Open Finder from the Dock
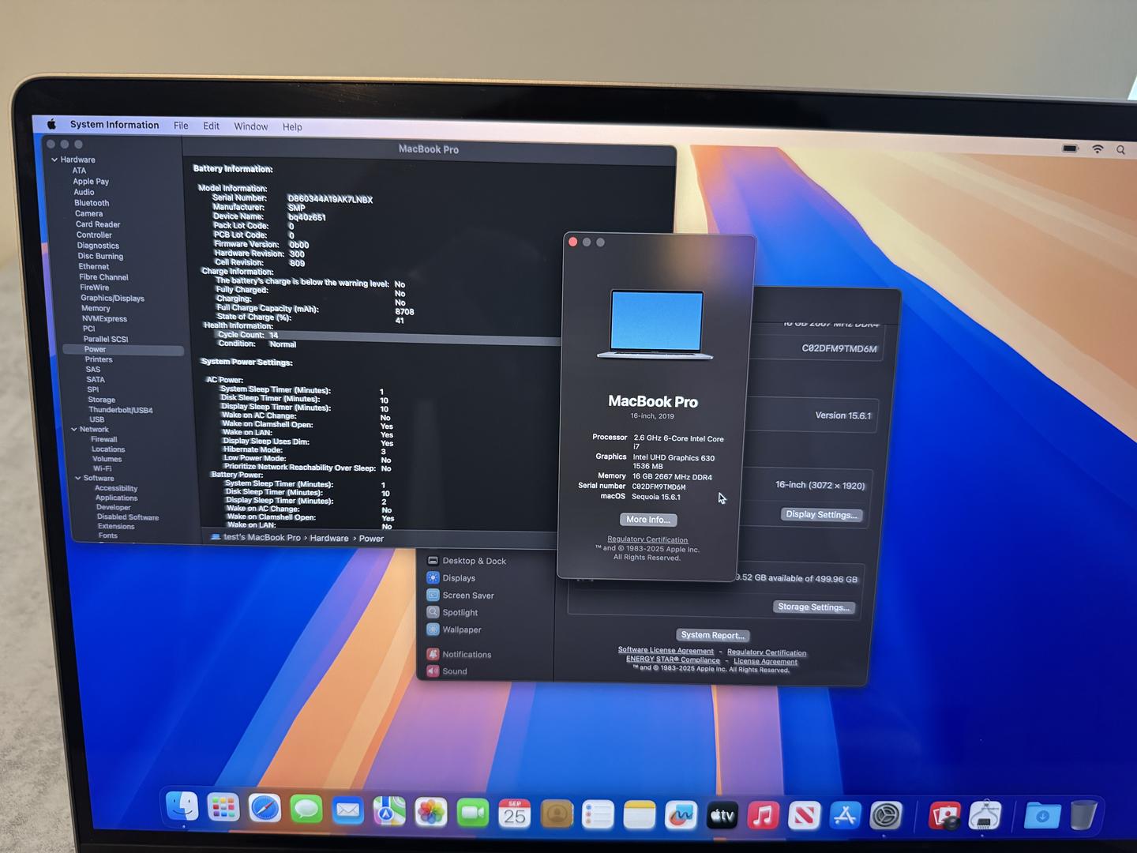This screenshot has width=1137, height=853. [183, 807]
